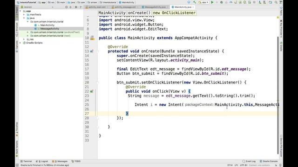
Task: Open the TODO tool window
Action: tap(76, 161)
